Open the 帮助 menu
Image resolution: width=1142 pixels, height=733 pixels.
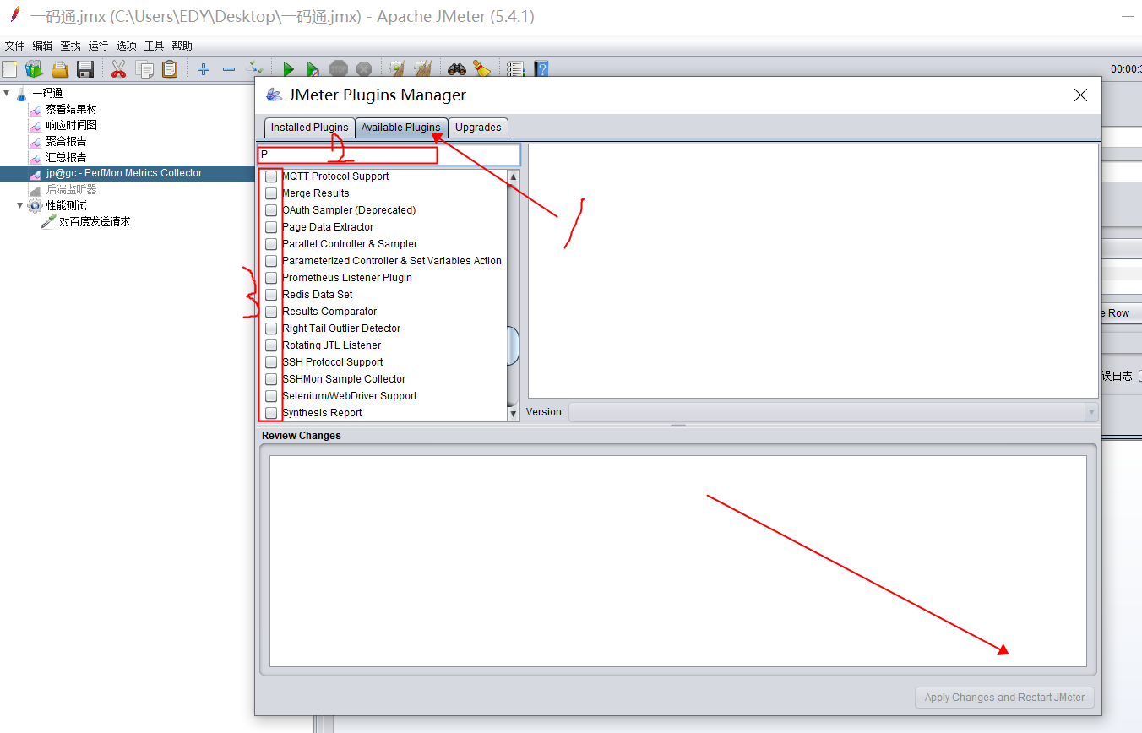(x=182, y=46)
